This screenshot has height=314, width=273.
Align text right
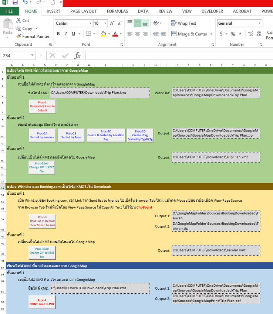tap(145, 34)
